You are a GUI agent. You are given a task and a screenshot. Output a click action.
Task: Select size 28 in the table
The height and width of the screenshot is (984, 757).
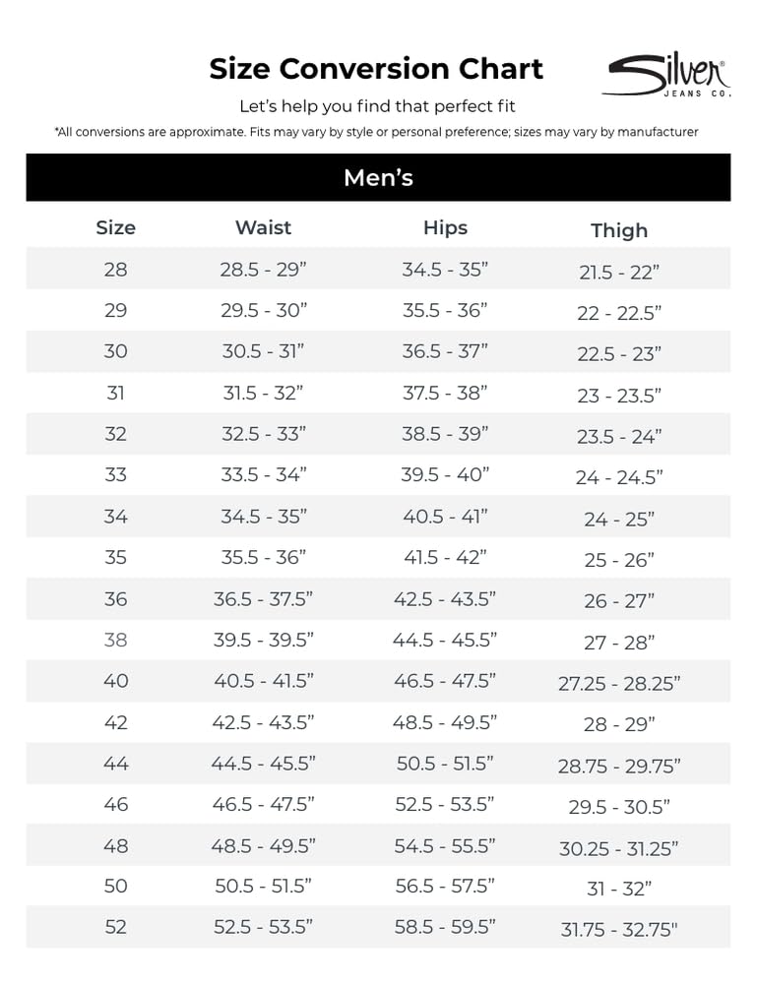(x=115, y=270)
